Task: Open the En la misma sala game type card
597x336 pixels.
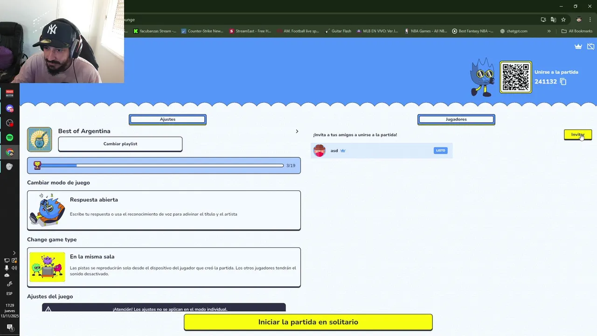Action: 164,267
